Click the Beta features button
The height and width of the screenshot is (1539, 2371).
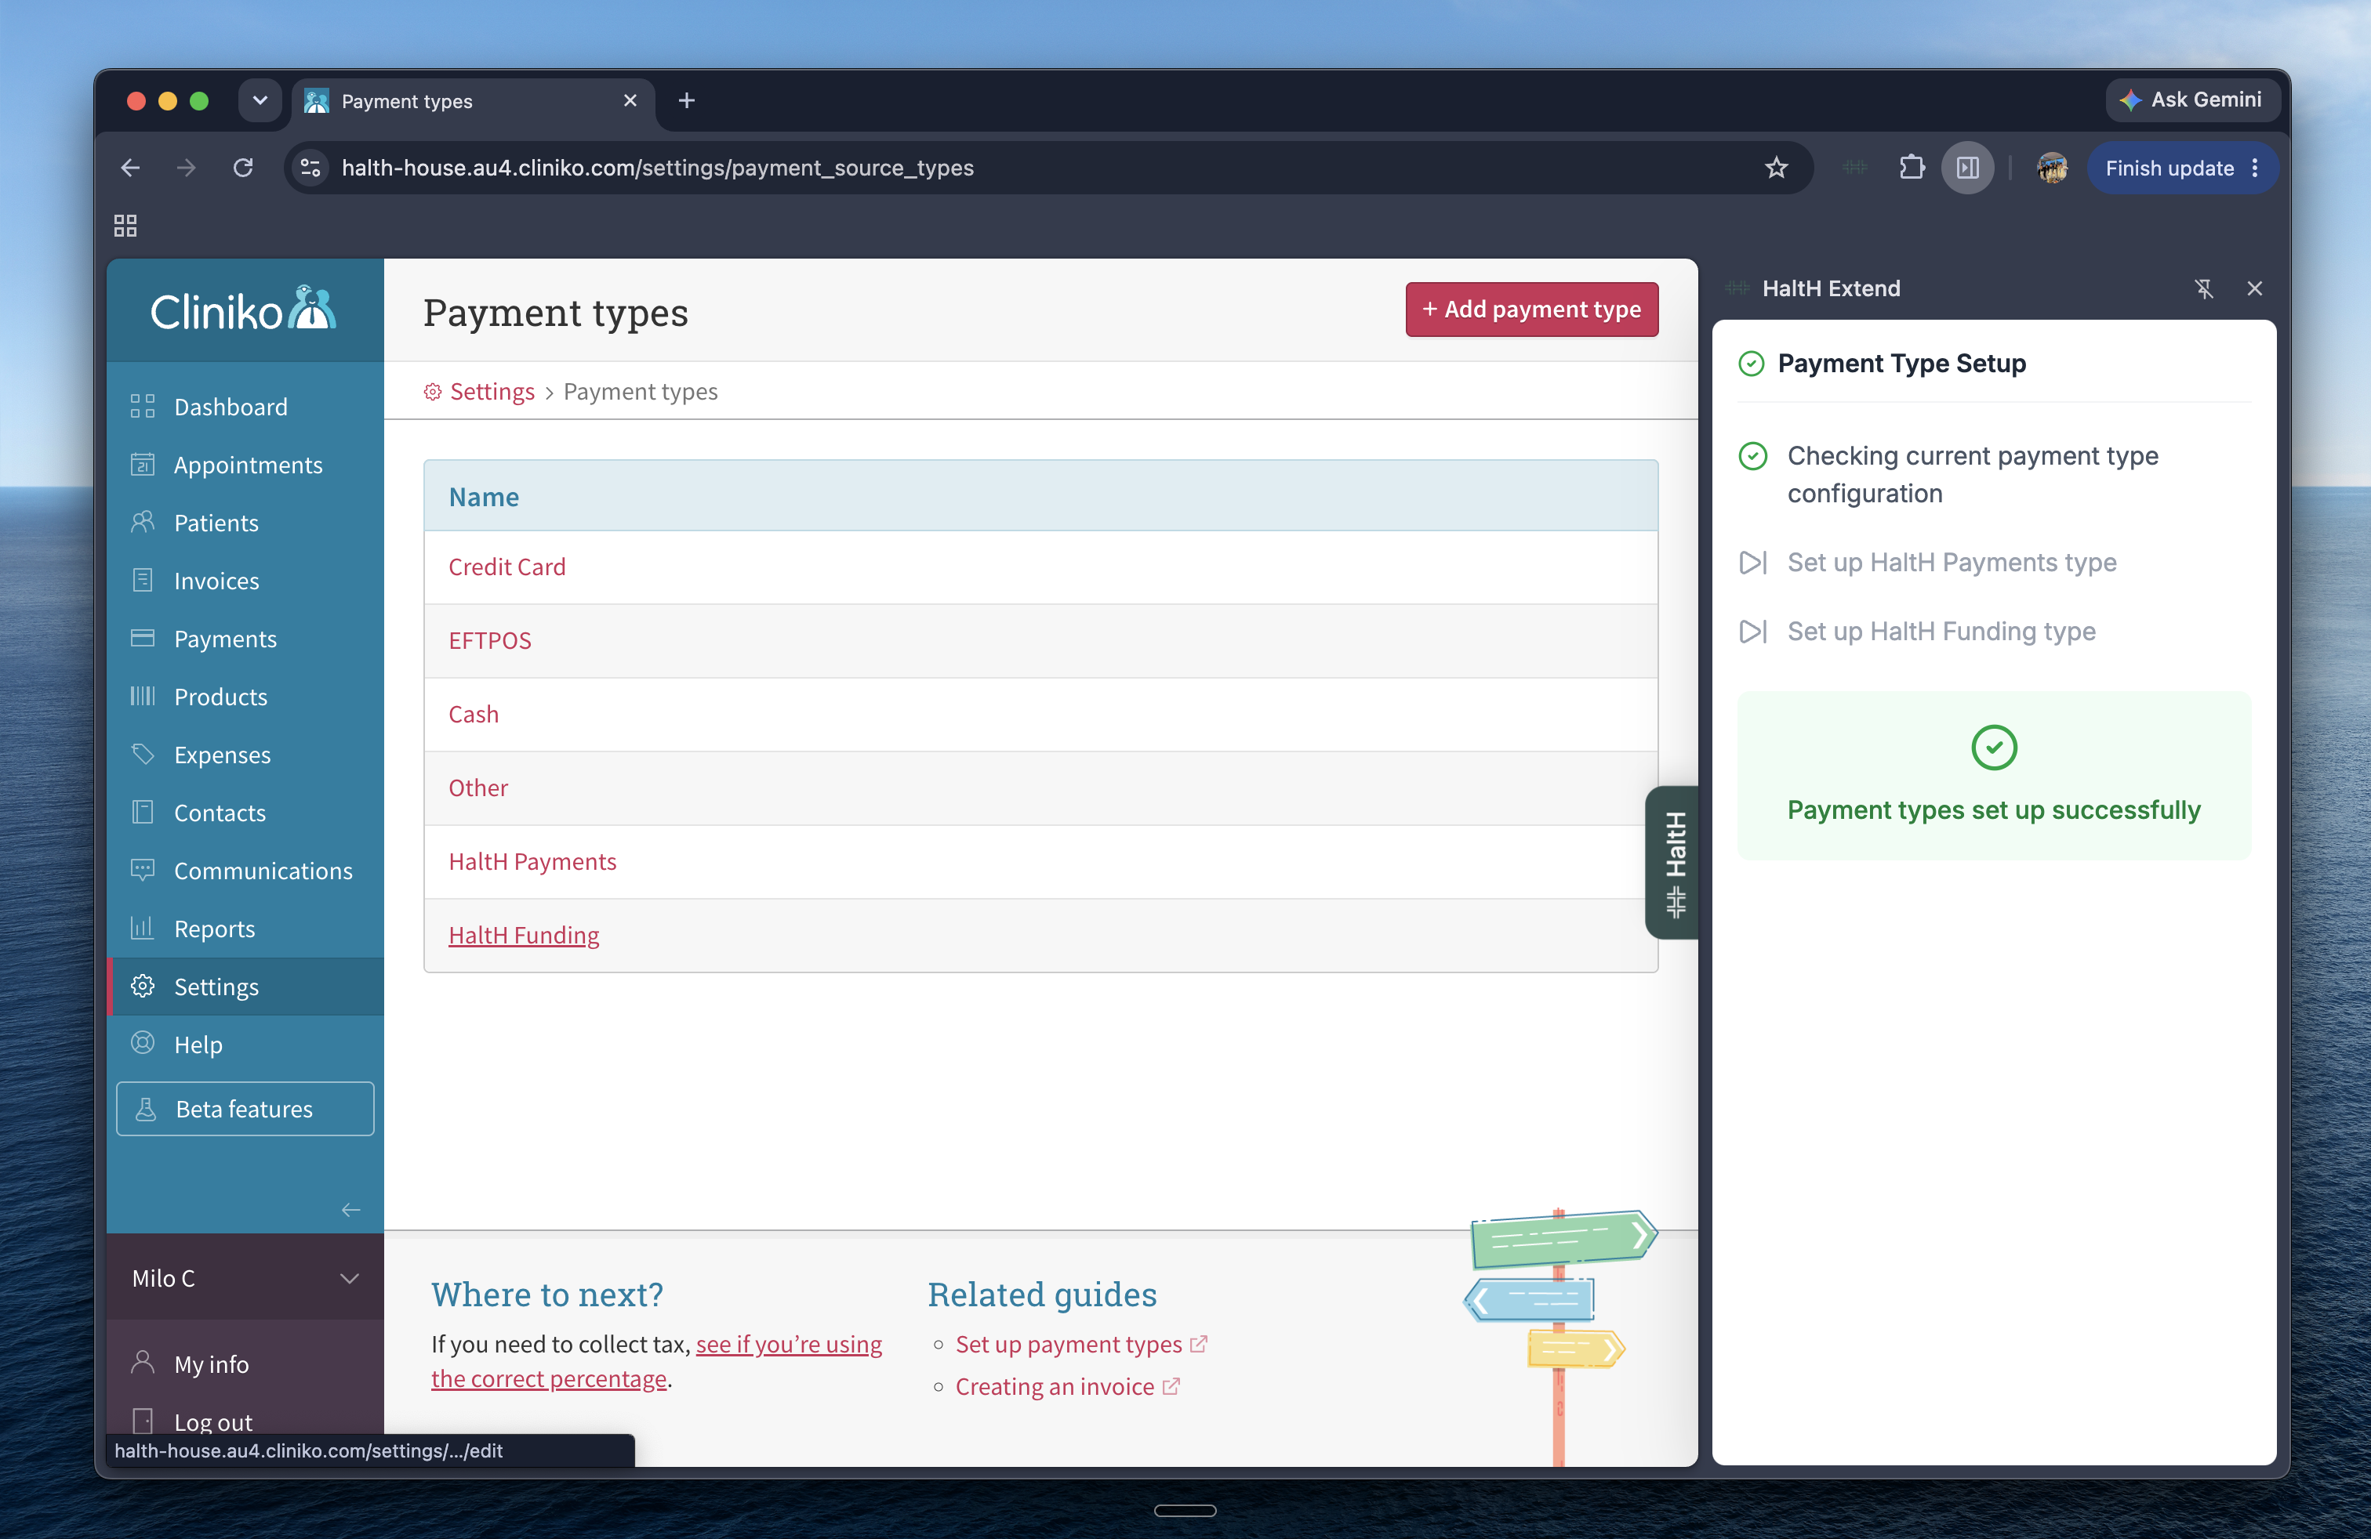[245, 1108]
